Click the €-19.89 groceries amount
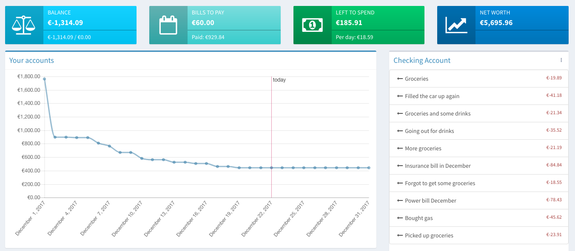Viewport: 575px width, 251px height. tap(554, 78)
